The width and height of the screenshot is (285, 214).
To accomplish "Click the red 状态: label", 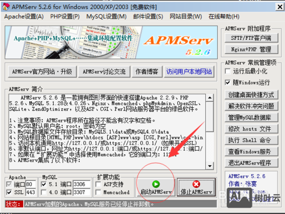I will (14, 204).
